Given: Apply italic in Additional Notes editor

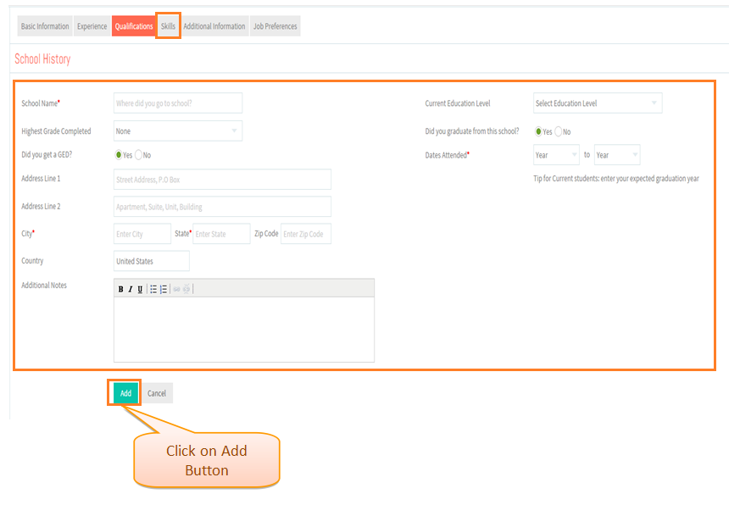Looking at the screenshot, I should (x=131, y=289).
